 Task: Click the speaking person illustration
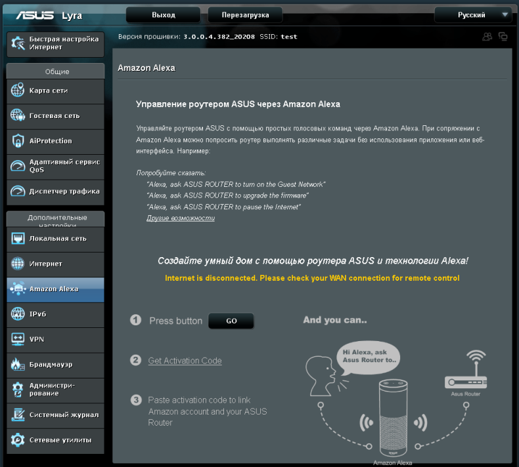coord(322,376)
